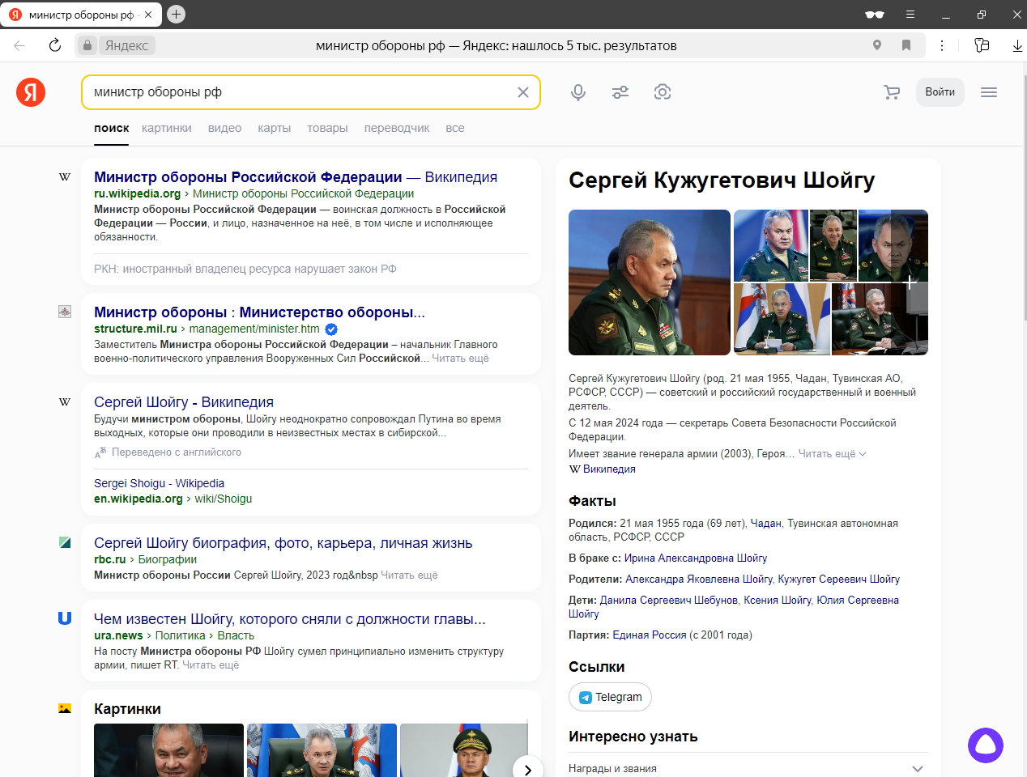Click the page vertical scrollbar
1027x777 pixels.
pos(1025,198)
